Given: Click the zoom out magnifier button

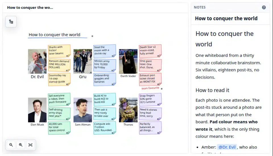Looking at the screenshot, I should click(x=11, y=145).
